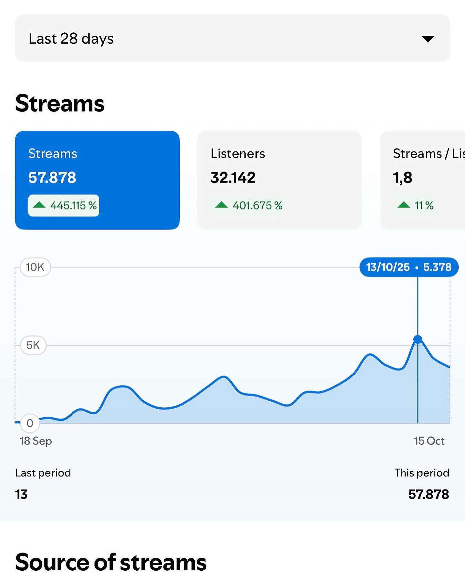Click the 32.142 listeners value

233,178
